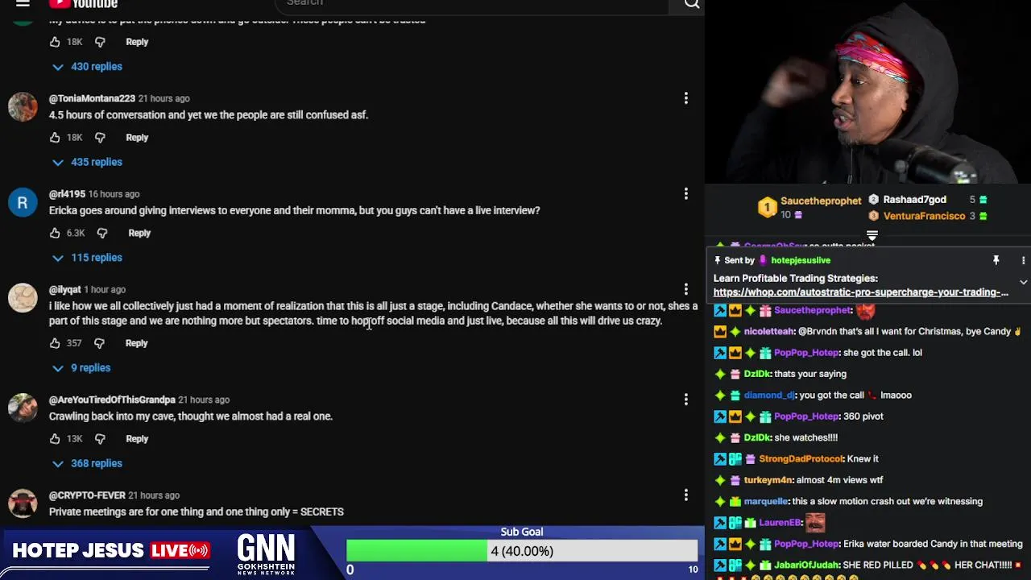Focus the YouTube search field
The width and height of the screenshot is (1031, 580).
coord(475,4)
